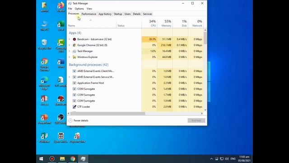Click the ENG language indicator
Image resolution: width=289 pixels, height=163 pixels.
[233, 159]
